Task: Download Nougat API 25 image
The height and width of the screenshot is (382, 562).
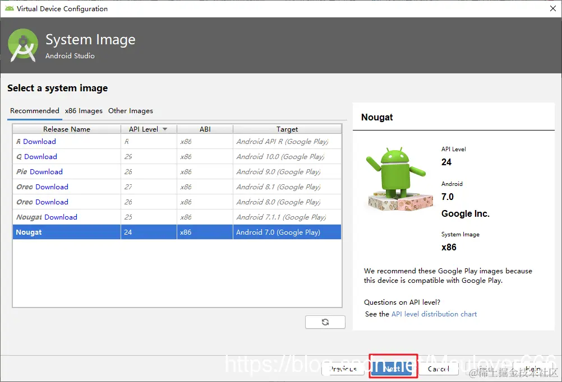Action: (61, 217)
